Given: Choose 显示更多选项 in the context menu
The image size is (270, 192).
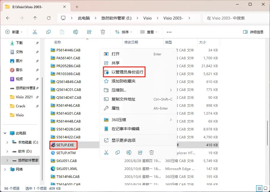Looking at the screenshot, I should [138, 140].
